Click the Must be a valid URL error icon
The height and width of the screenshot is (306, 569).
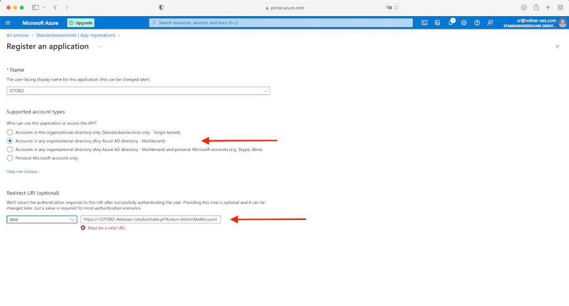click(x=83, y=228)
